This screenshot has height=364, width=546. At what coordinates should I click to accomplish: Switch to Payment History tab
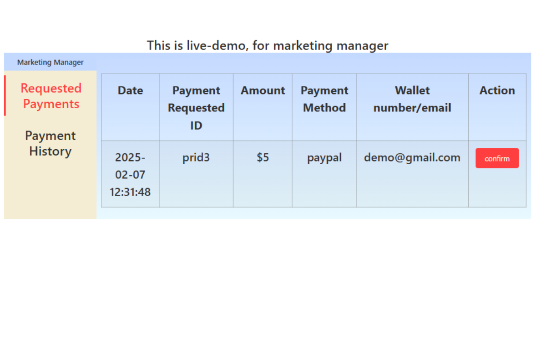(51, 143)
